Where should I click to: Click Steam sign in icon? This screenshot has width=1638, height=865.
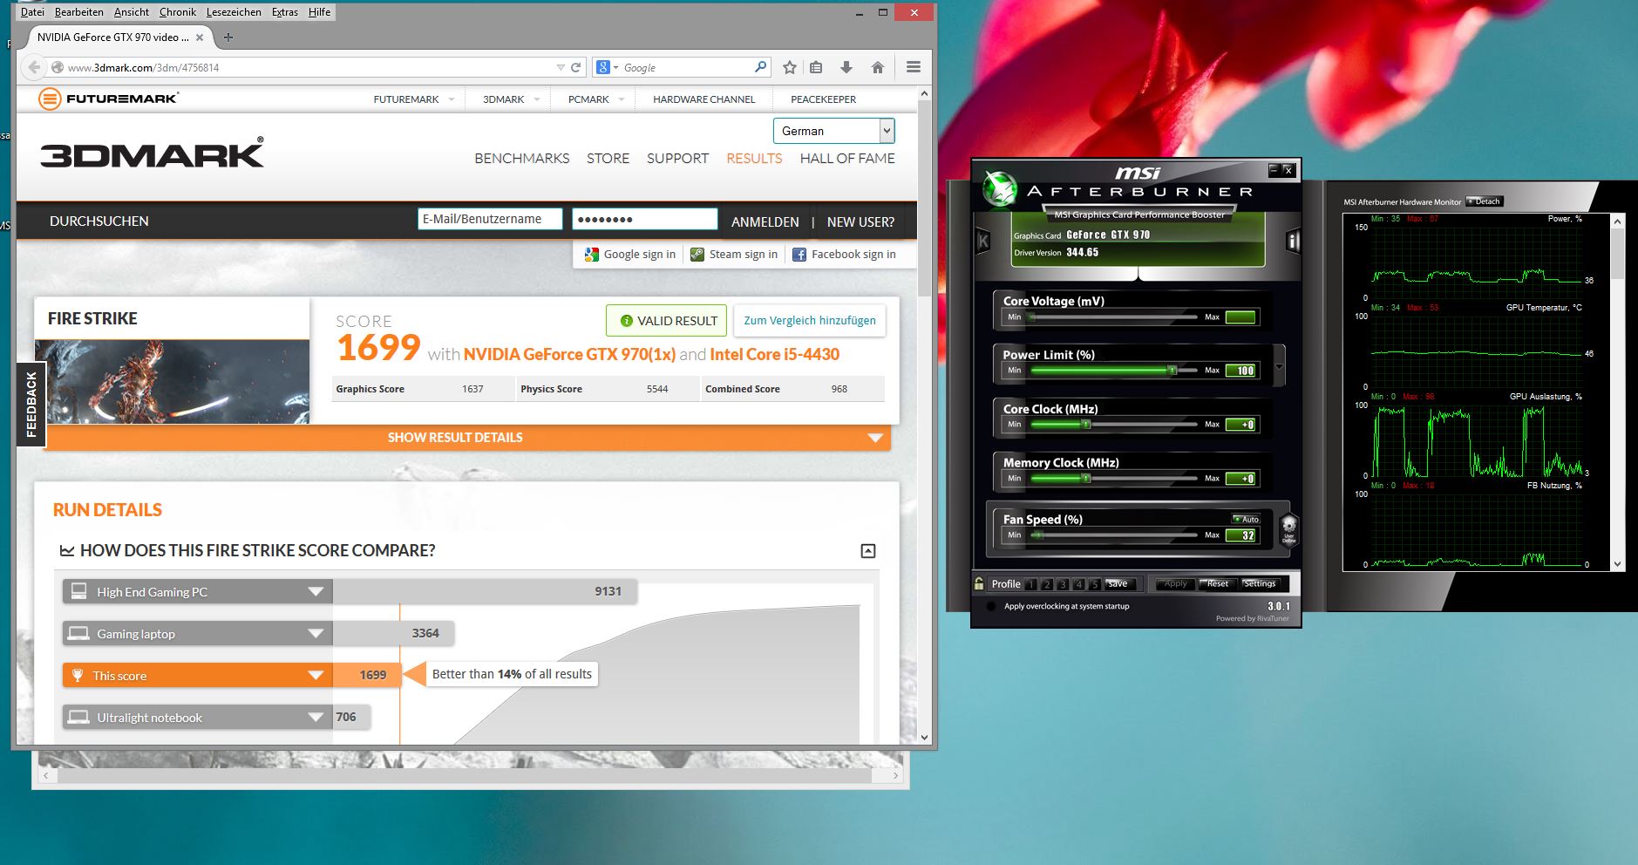(x=697, y=255)
